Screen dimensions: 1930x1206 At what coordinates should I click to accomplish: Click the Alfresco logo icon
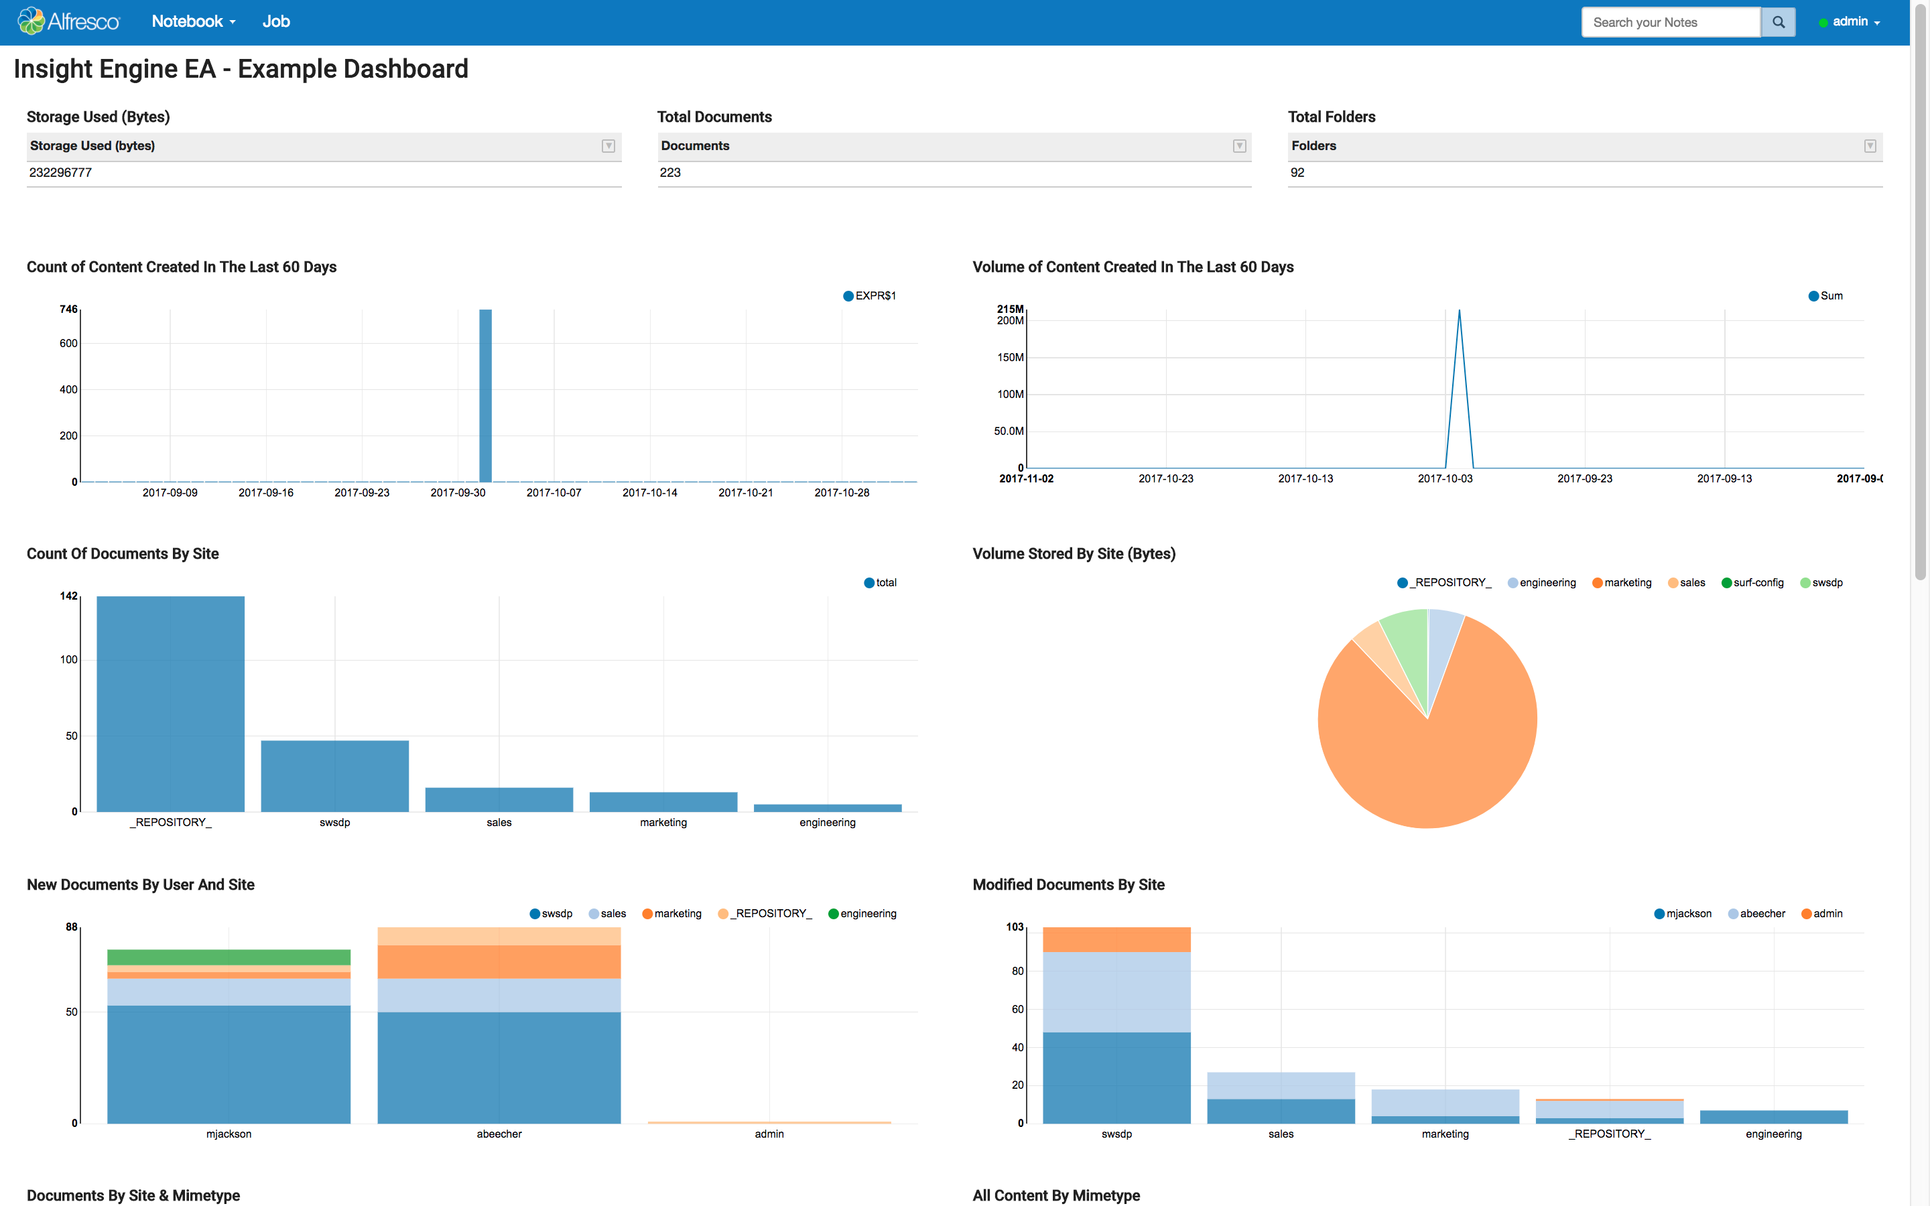[x=32, y=21]
